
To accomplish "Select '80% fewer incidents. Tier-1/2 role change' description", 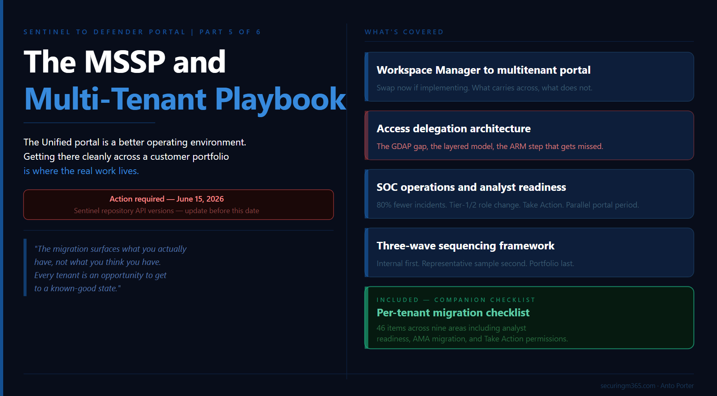I will pos(508,205).
